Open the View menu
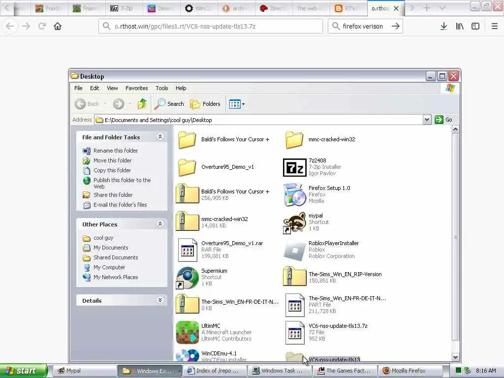The width and height of the screenshot is (504, 378). [112, 88]
